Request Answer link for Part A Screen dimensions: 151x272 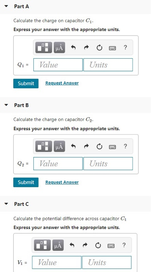pyautogui.click(x=62, y=83)
